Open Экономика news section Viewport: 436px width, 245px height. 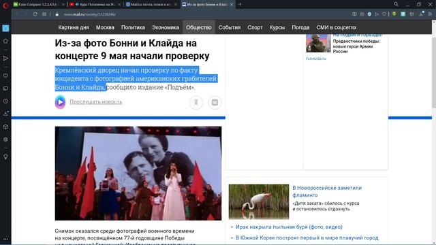[166, 27]
